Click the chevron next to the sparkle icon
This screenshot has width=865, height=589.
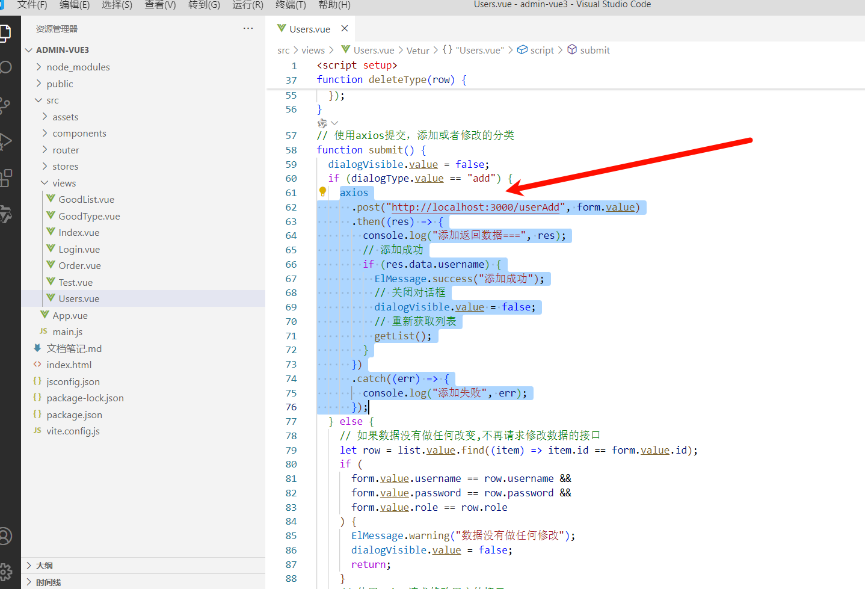(x=334, y=123)
